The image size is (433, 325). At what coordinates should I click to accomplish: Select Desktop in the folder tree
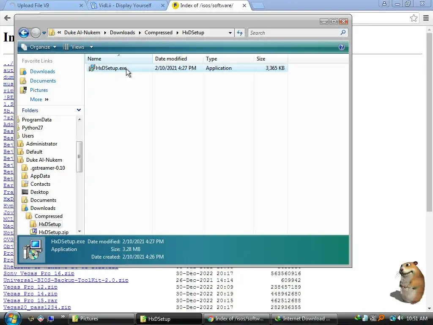(39, 192)
